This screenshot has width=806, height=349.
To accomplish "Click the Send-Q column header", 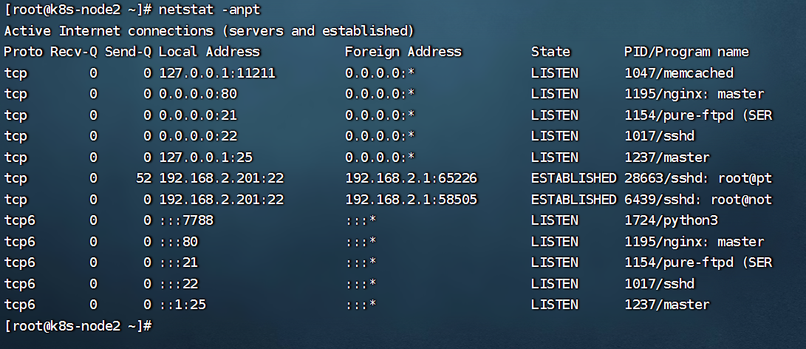I will point(128,52).
